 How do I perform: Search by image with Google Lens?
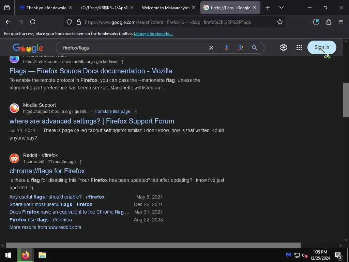click(240, 48)
